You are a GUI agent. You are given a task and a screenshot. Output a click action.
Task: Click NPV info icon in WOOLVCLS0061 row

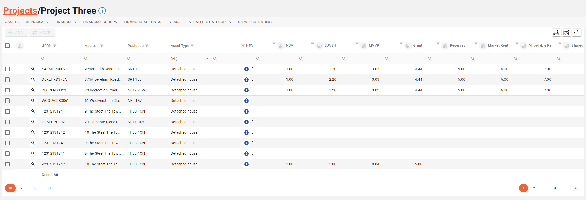pyautogui.click(x=246, y=101)
